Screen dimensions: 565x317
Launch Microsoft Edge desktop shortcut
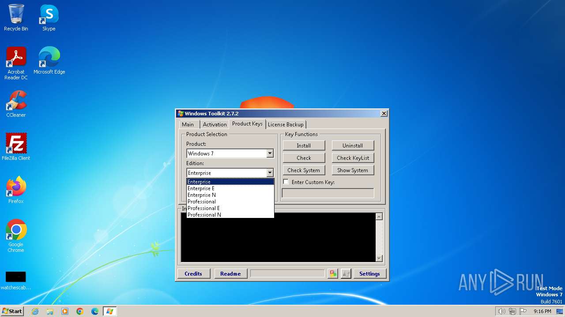click(x=49, y=61)
